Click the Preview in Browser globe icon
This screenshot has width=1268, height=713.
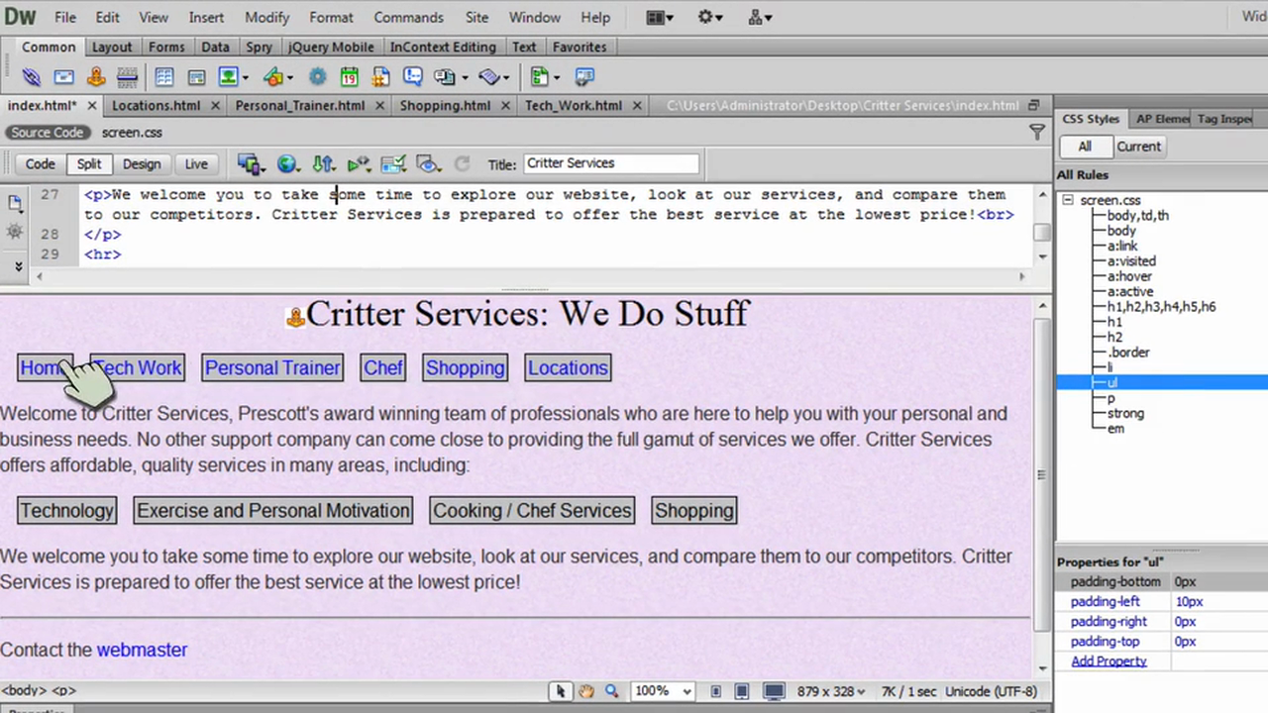coord(287,163)
